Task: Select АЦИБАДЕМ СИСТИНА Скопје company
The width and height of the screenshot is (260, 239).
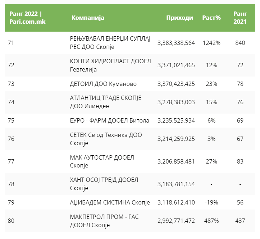Action: pyautogui.click(x=110, y=202)
